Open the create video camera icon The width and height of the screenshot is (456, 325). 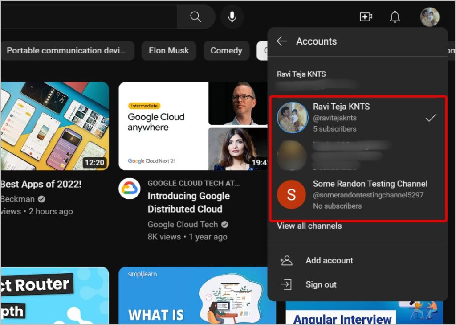click(x=366, y=17)
